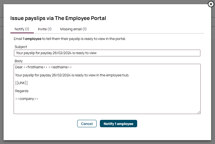Cancel issuing payslips
Screen dimensions: 215x144
87,124
